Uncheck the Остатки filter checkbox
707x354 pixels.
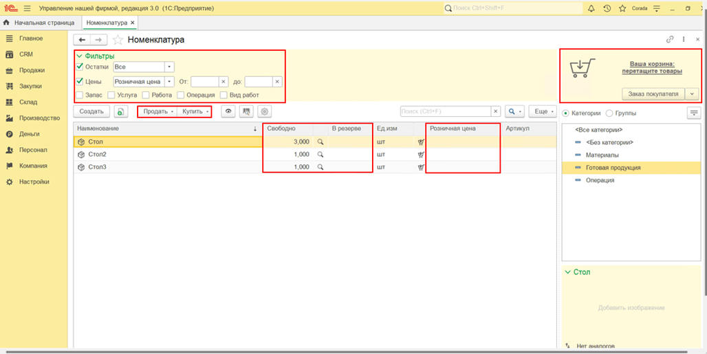point(80,67)
